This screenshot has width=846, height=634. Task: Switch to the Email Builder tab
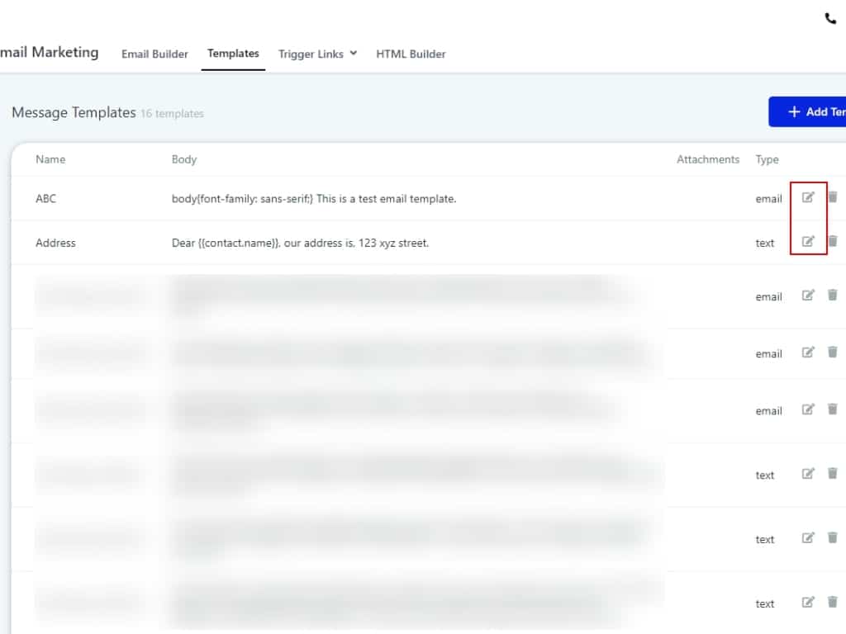pos(154,54)
